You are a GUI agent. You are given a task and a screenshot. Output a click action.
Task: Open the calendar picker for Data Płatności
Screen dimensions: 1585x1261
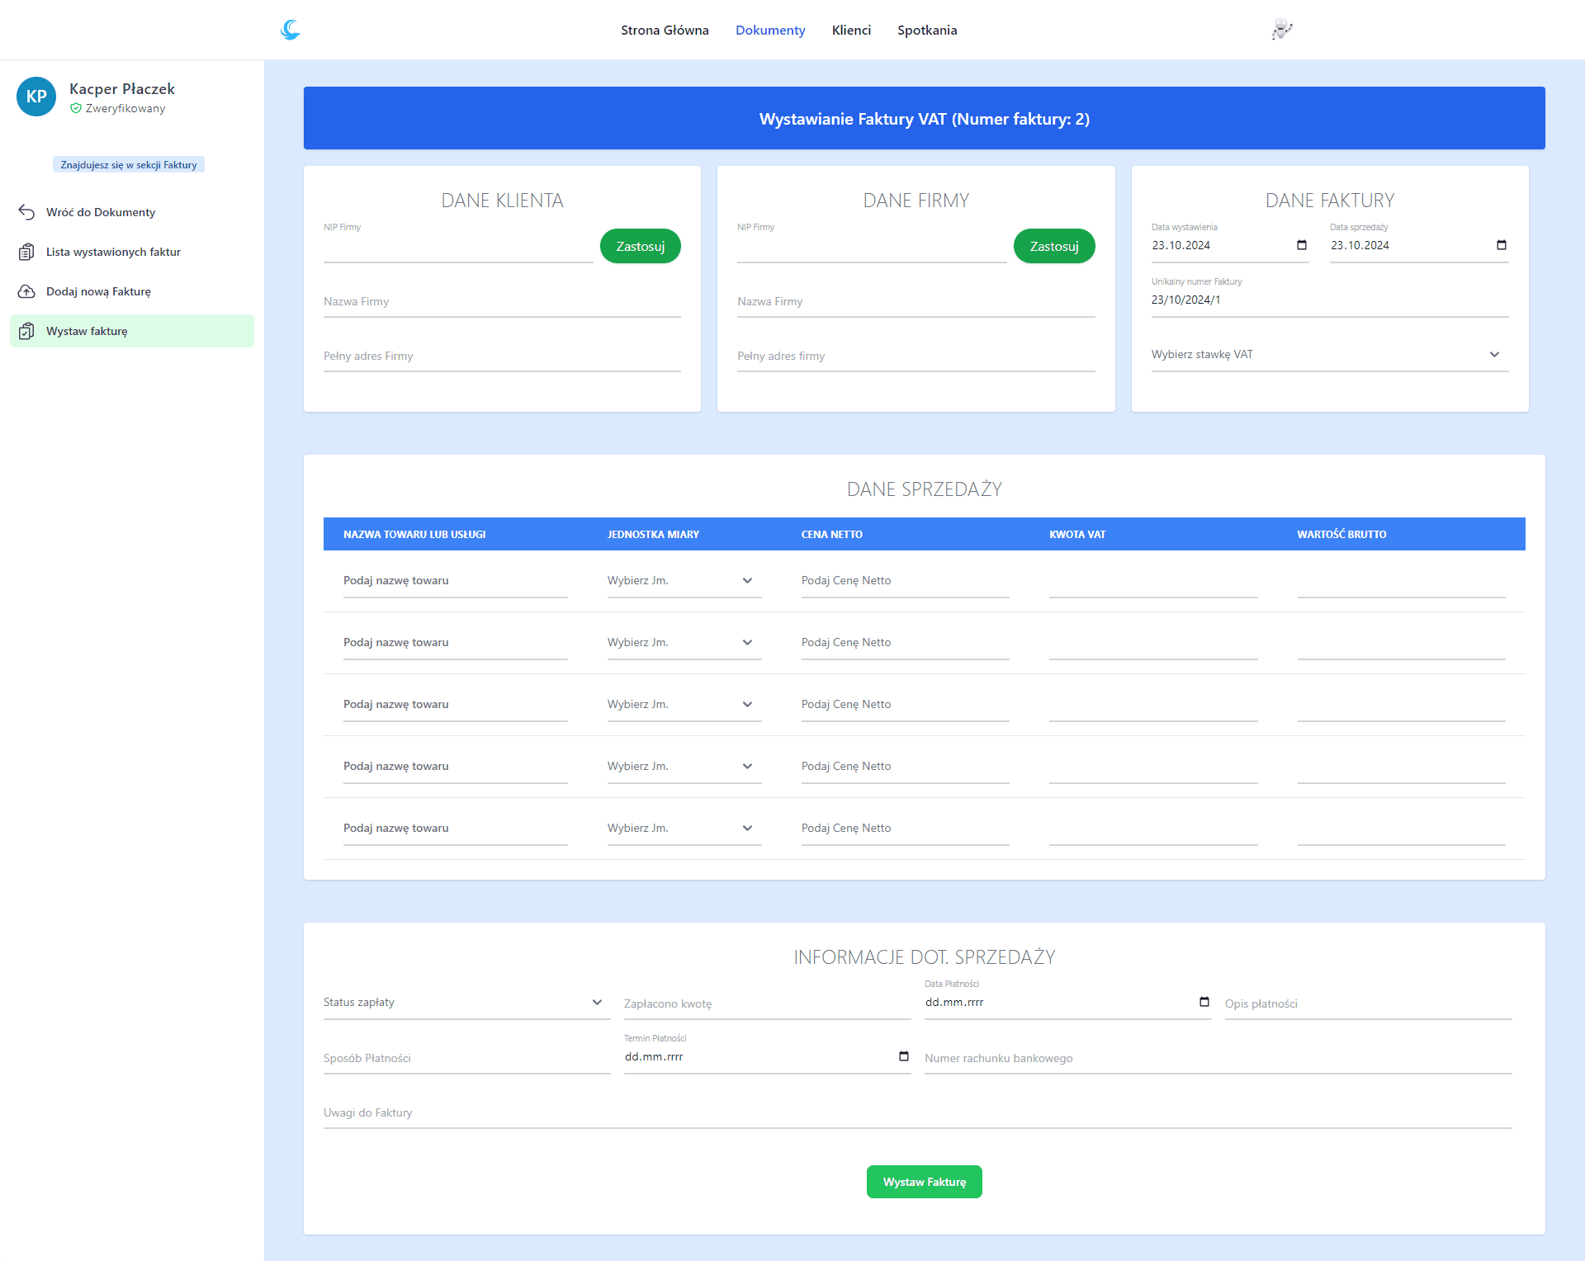point(1202,1002)
